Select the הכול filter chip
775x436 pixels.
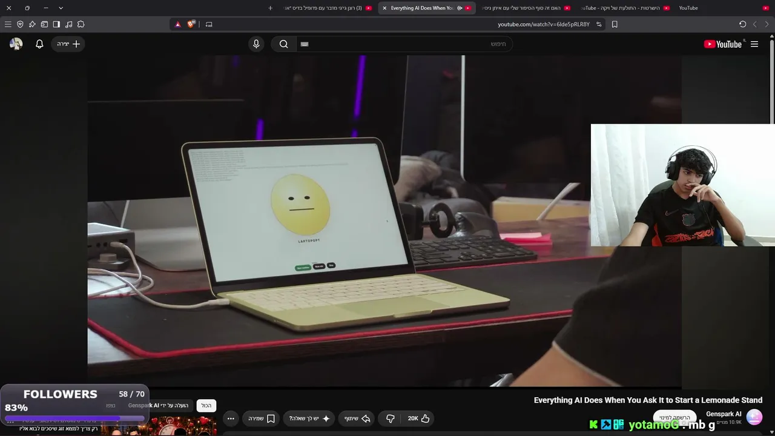(x=206, y=406)
